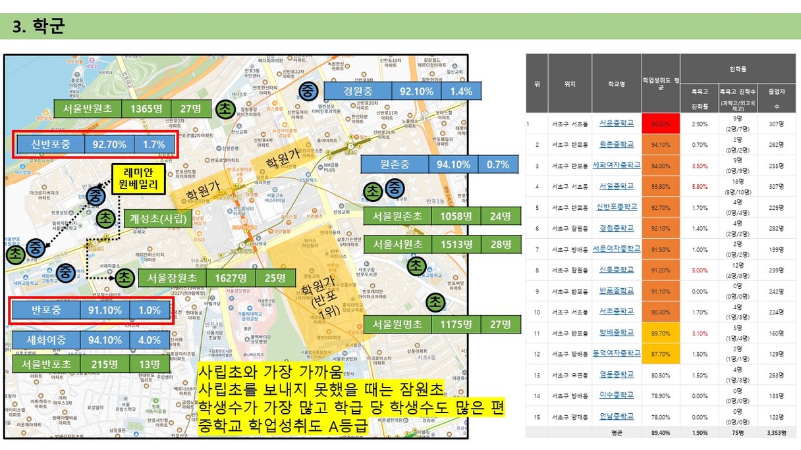801x450 pixels.
Task: Click the 5.80% red admission rate
Action: (700, 186)
